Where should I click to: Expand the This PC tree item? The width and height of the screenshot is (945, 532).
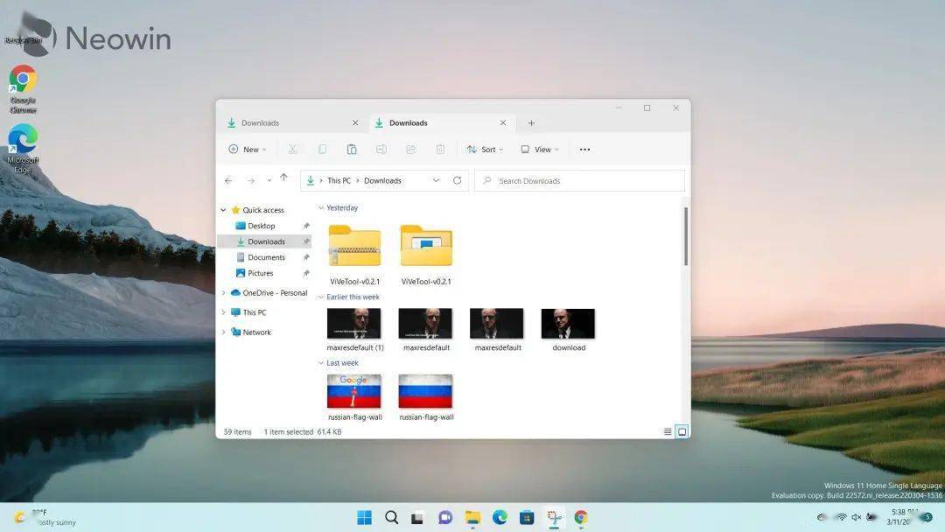tap(223, 312)
